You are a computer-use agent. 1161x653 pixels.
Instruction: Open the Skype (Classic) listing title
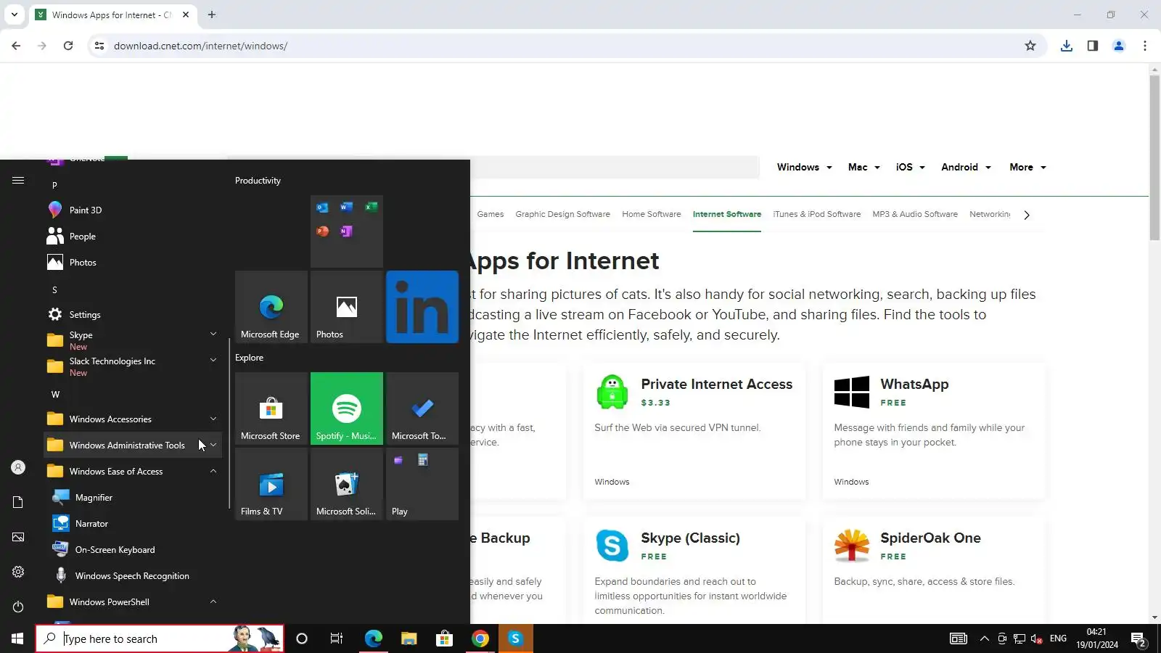(691, 538)
